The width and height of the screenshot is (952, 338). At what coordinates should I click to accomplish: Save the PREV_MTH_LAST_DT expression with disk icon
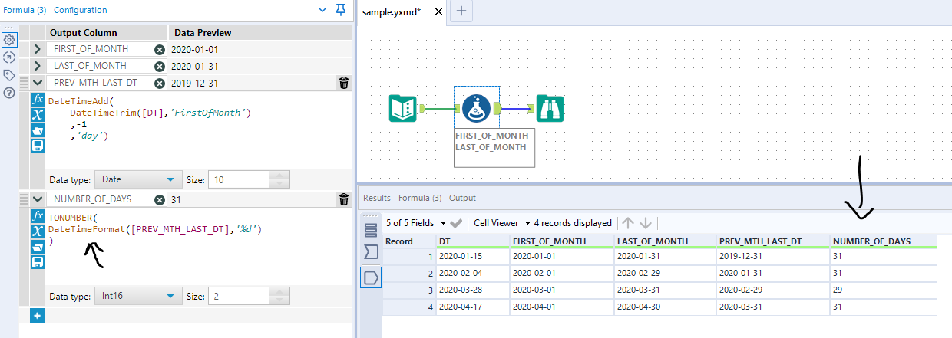(x=38, y=146)
